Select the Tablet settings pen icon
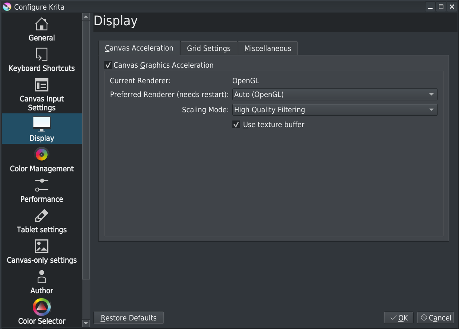The image size is (459, 329). pos(42,216)
